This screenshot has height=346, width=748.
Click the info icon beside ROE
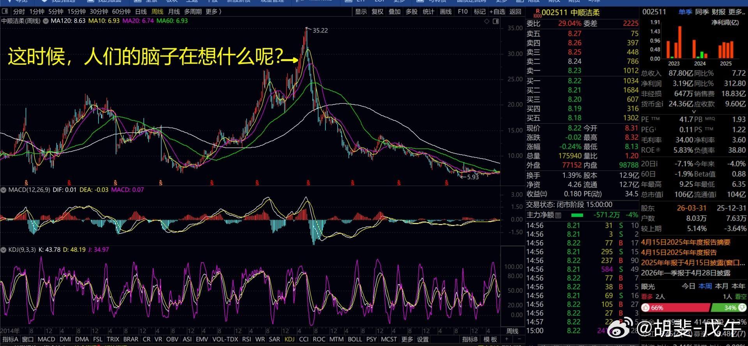[x=658, y=150]
